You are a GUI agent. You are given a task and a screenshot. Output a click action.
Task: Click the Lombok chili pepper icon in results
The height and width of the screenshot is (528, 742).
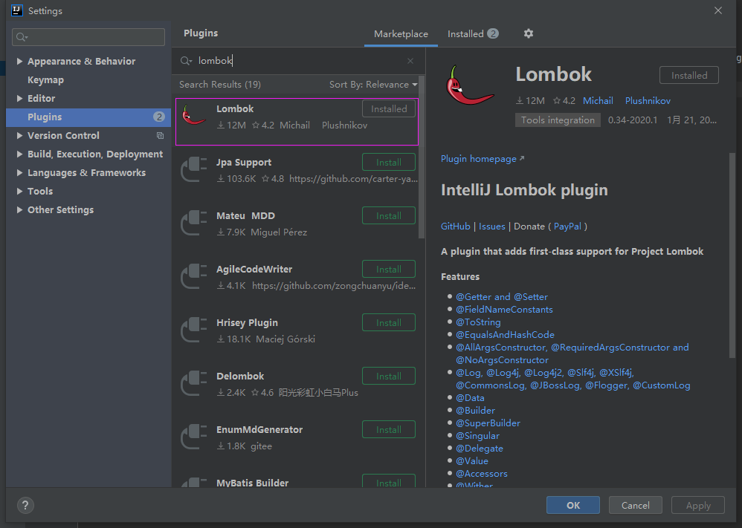point(193,115)
